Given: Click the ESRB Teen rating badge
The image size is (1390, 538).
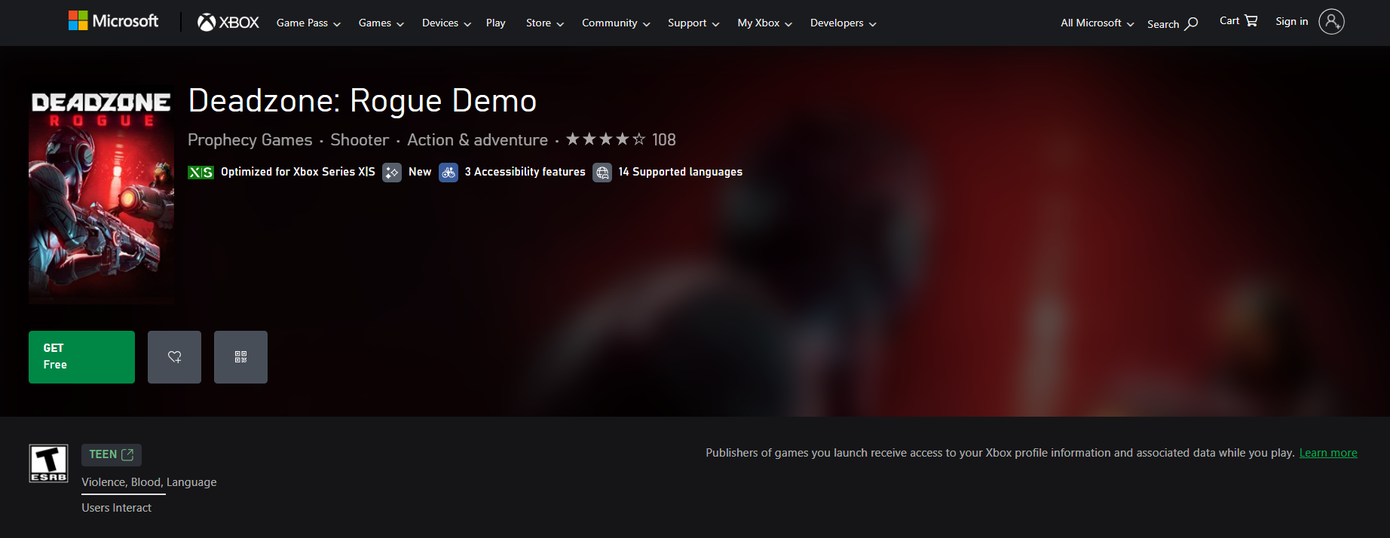Looking at the screenshot, I should pos(48,463).
